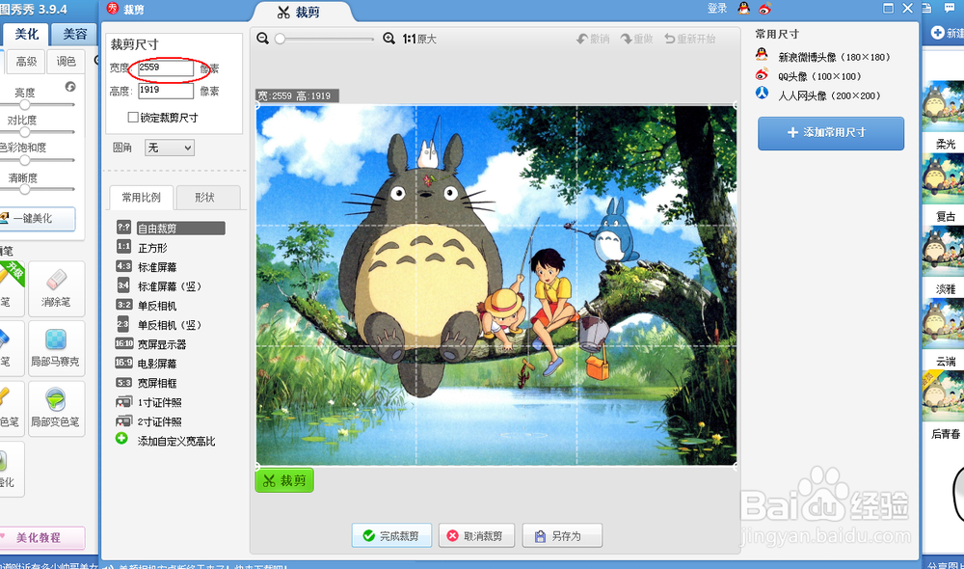Select the 人人网头像 (200×200) preset

pos(829,96)
